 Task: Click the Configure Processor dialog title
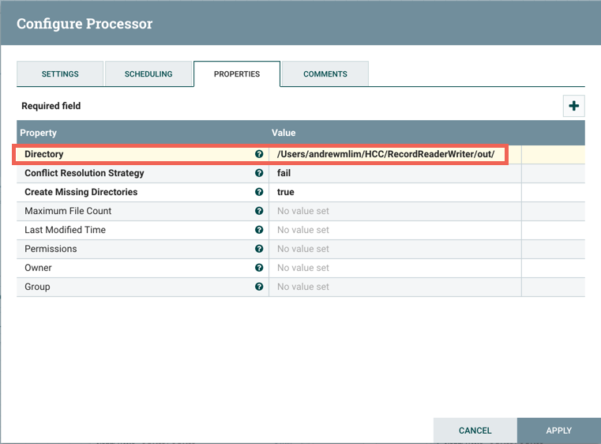click(x=85, y=24)
